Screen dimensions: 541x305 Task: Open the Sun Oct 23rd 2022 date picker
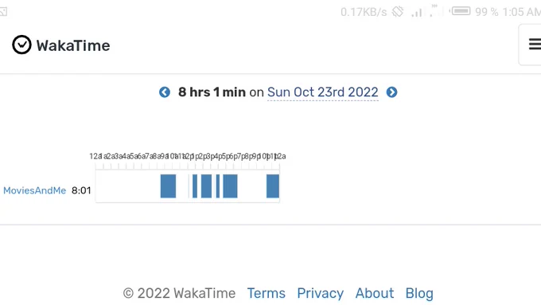point(322,92)
